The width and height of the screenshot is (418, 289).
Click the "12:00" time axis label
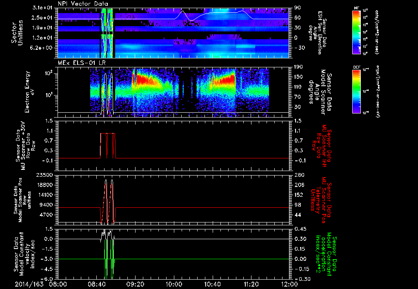(x=289, y=284)
